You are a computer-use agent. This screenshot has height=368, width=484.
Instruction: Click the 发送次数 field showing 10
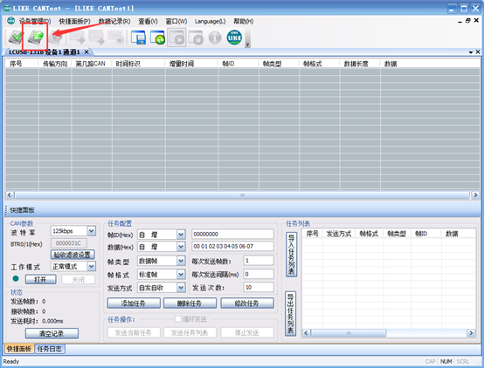(x=259, y=287)
